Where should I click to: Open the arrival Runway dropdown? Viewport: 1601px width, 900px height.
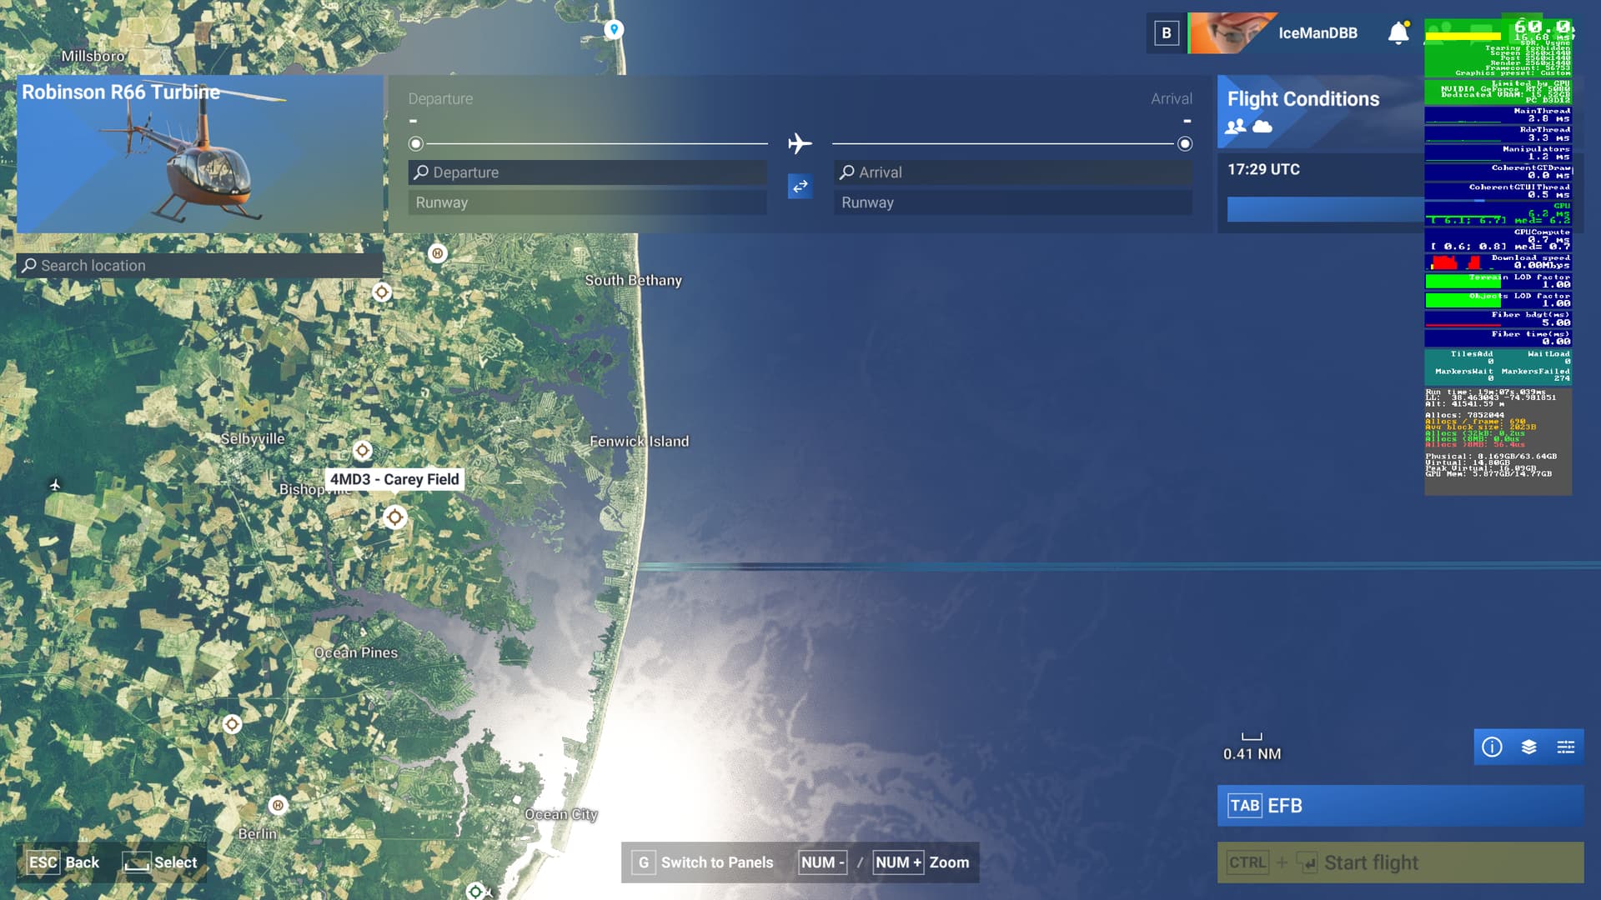1012,202
